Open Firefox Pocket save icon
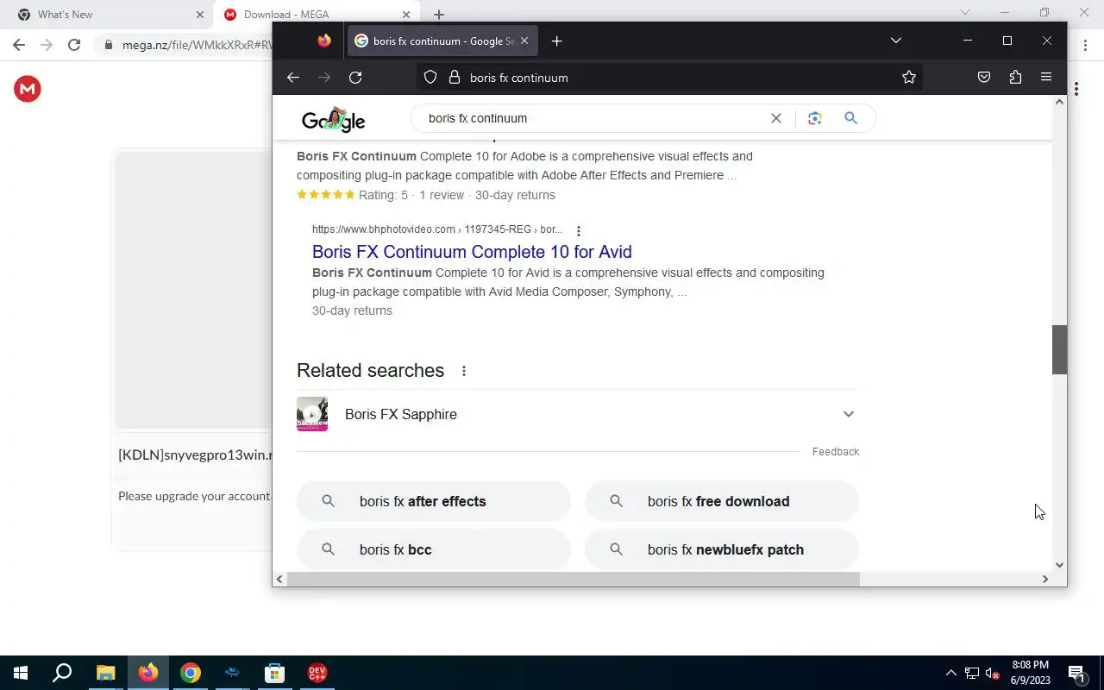 pyautogui.click(x=984, y=78)
